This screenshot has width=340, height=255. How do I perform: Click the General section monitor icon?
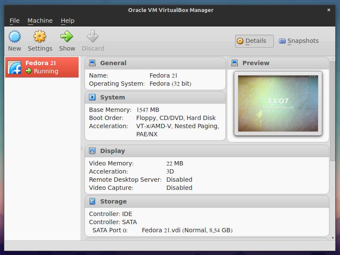pyautogui.click(x=92, y=63)
